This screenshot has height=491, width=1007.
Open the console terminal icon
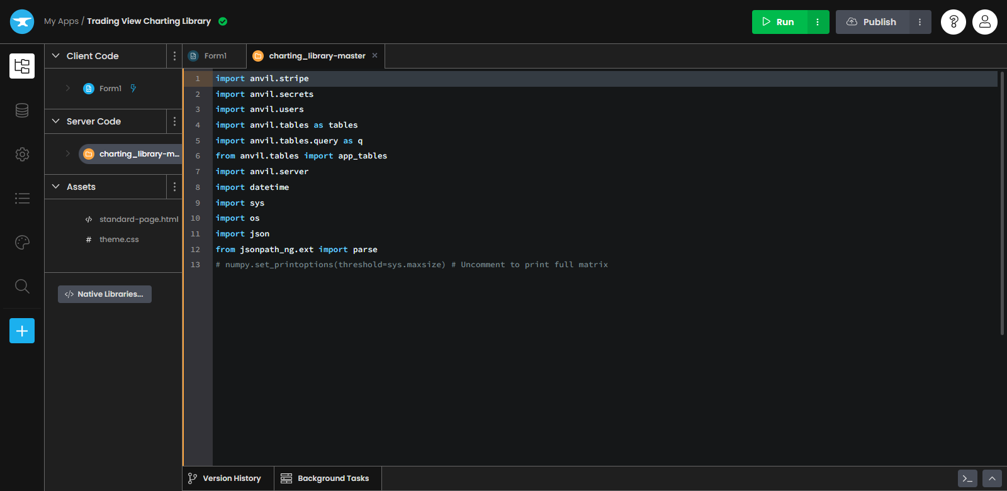pos(968,479)
